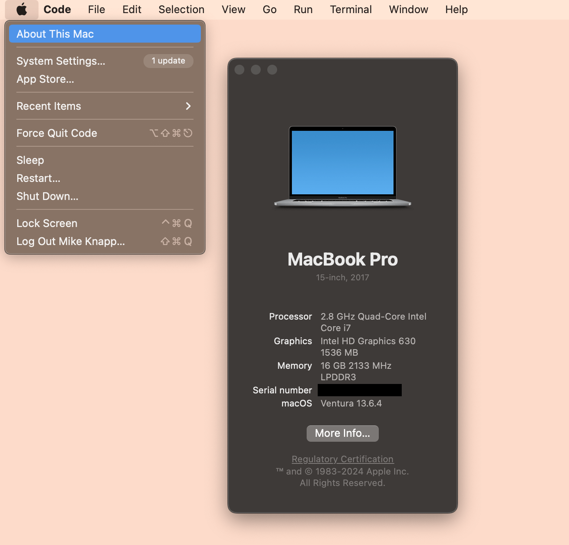The height and width of the screenshot is (545, 569).
Task: Open the Run menu
Action: (x=303, y=9)
